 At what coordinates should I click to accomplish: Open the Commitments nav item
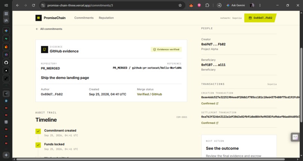(84, 18)
